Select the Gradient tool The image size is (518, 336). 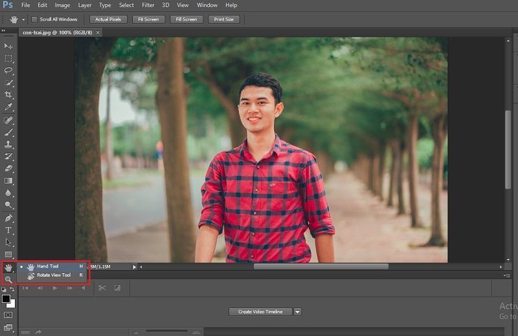[x=8, y=181]
